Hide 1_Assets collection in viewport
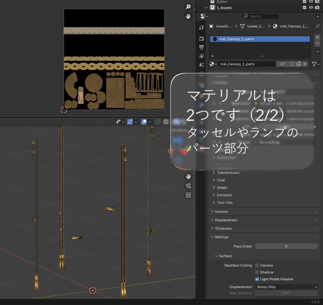The width and height of the screenshot is (323, 305). point(311,8)
